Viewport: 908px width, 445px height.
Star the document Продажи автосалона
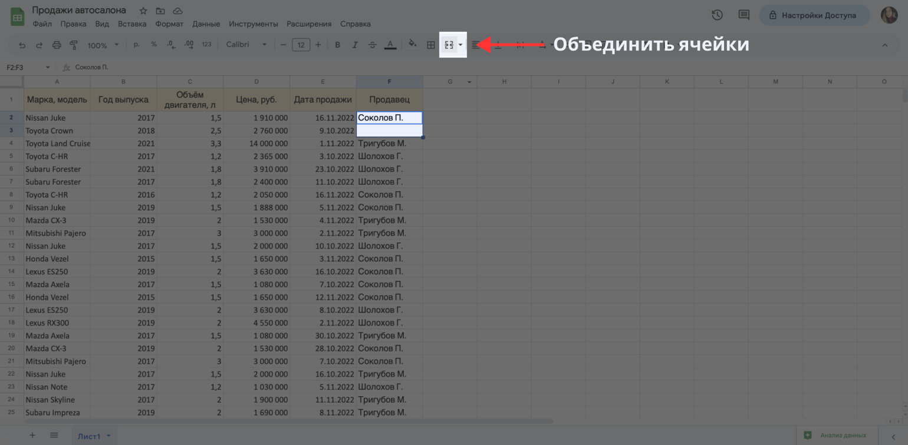pyautogui.click(x=143, y=11)
